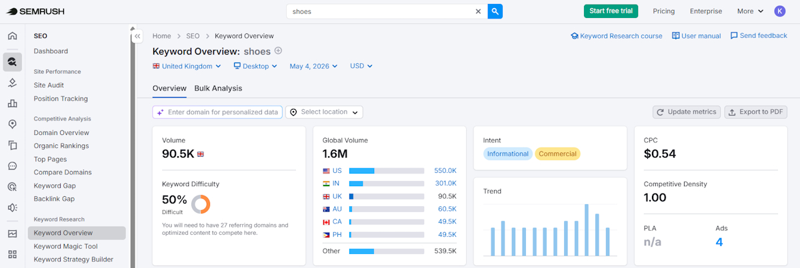Open the reports trend-chart icon in the left rail
Viewport: 800px width, 268px height.
[x=12, y=233]
